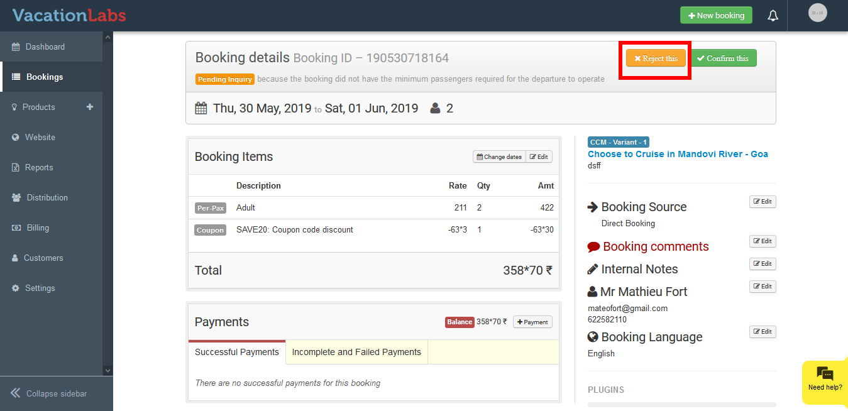Open the Need help chat widget
The width and height of the screenshot is (848, 411).
click(825, 379)
